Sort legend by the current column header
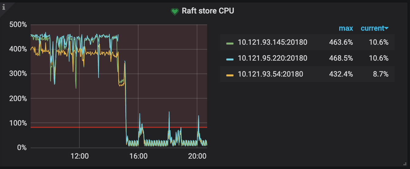Image resolution: width=410 pixels, height=169 pixels. coord(374,28)
